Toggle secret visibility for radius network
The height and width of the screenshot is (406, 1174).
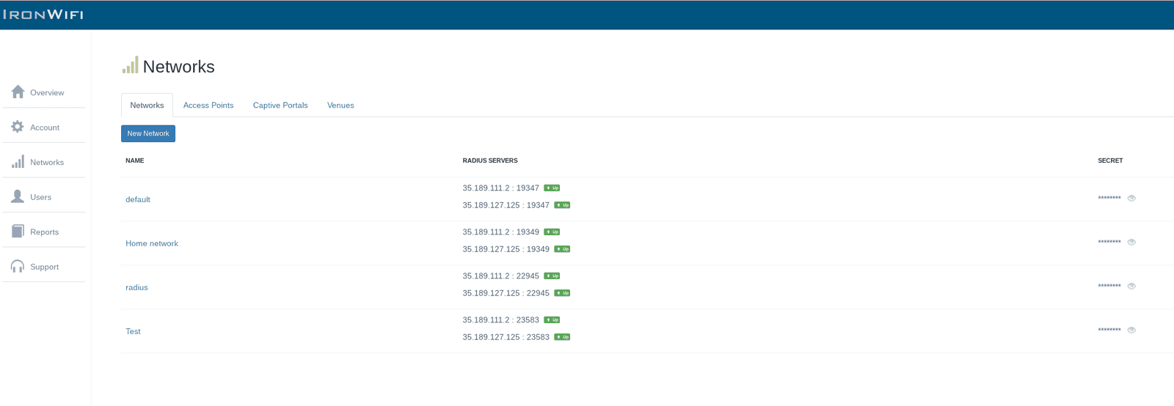click(1131, 286)
